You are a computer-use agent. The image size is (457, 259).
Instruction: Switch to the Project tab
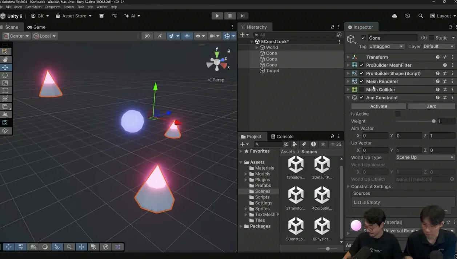[251, 137]
